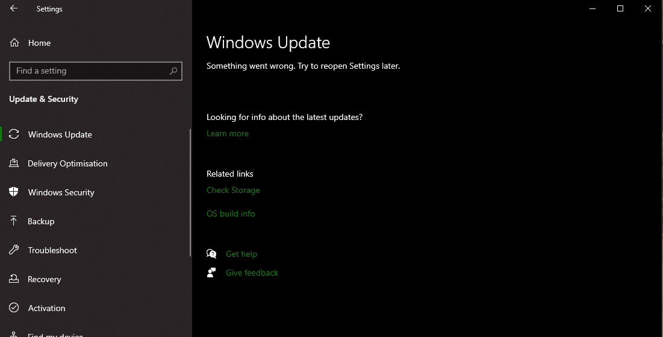The image size is (663, 337).
Task: Click the Recovery icon
Action: coord(14,279)
